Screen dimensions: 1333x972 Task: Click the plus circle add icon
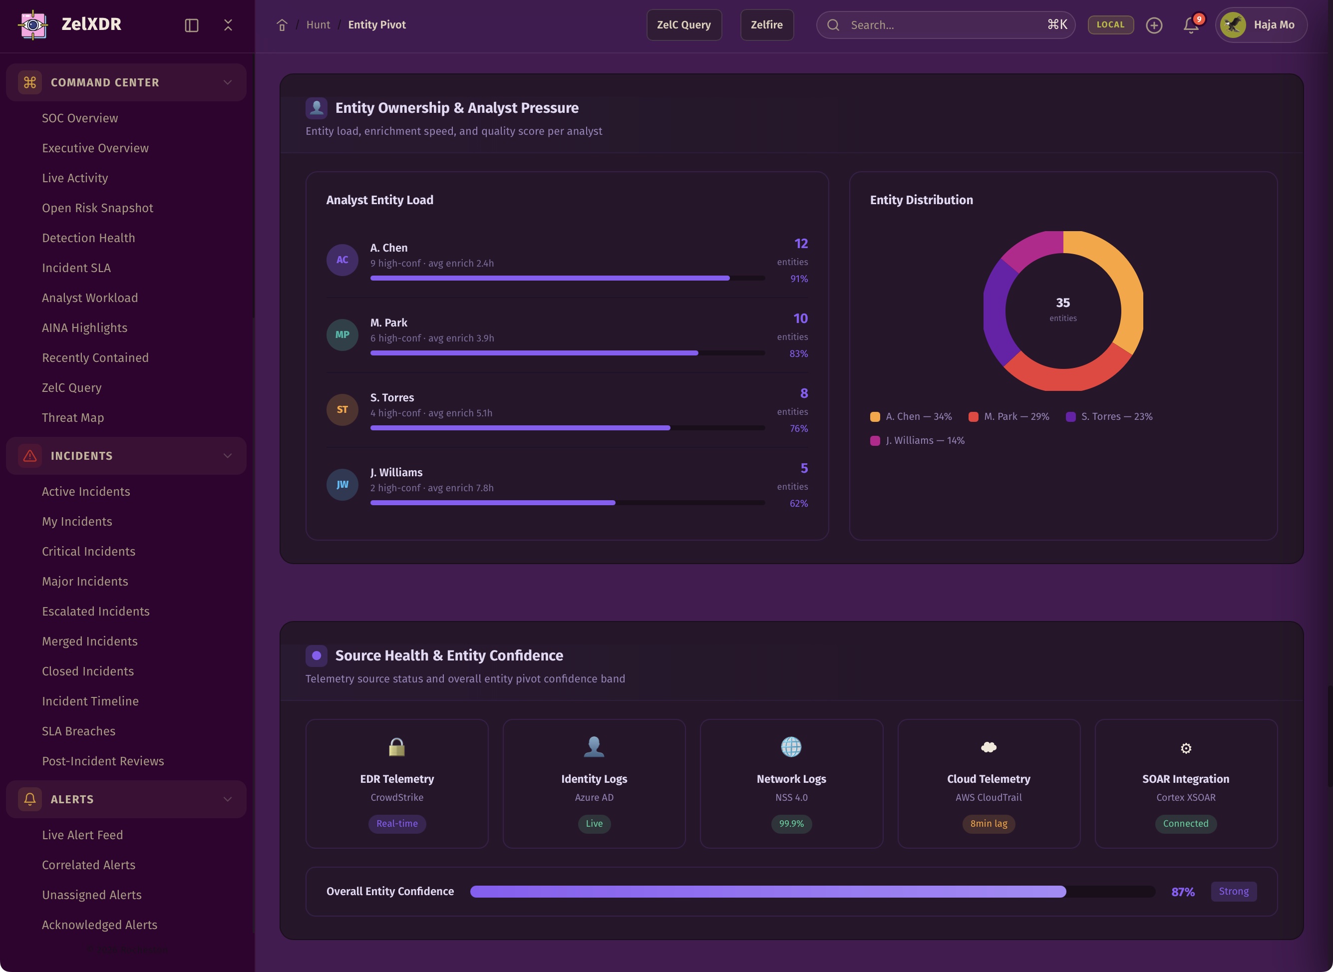pyautogui.click(x=1154, y=25)
